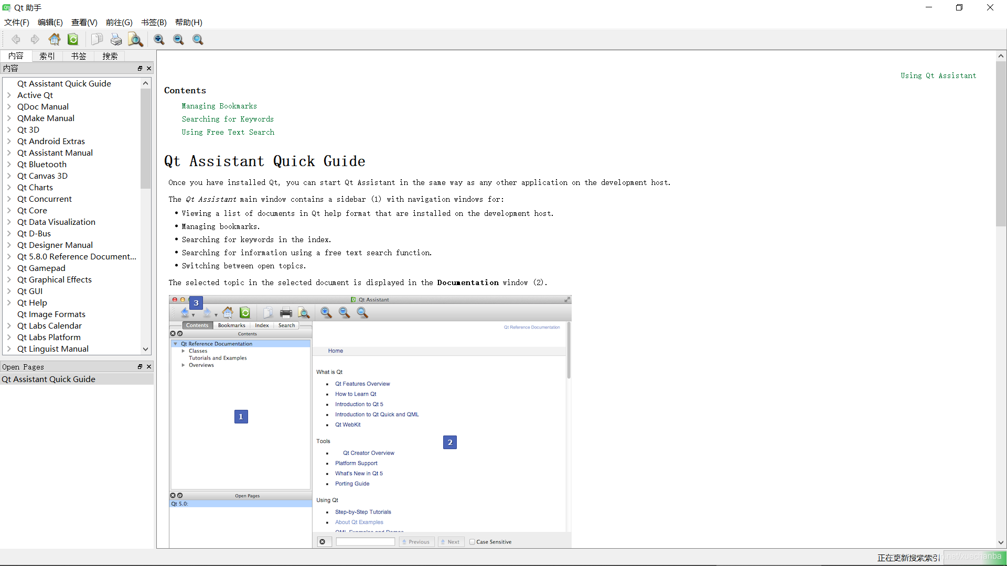1007x566 pixels.
Task: Click the Zoom out icon
Action: pos(178,39)
